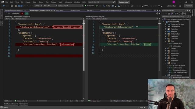This screenshot has height=109, width=195.
Task: Switch to the appsettings.Development.json tab
Action: [111, 10]
